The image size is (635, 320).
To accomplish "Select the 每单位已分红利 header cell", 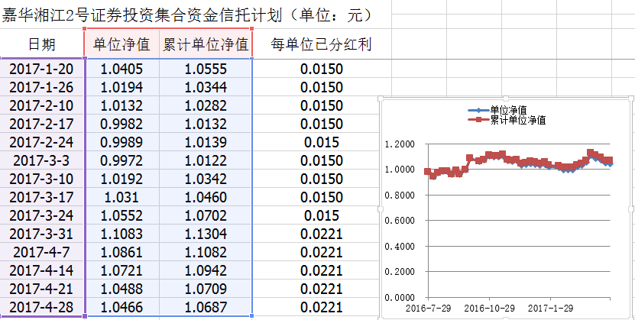I will tap(322, 45).
